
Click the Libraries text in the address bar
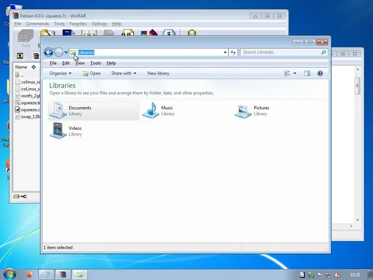point(86,52)
